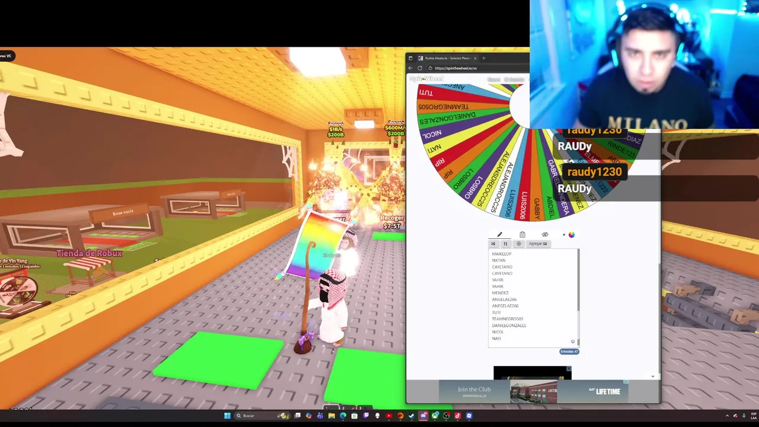Select the Ruleta Aleatoria browser tab
759x427 pixels.
click(x=447, y=58)
